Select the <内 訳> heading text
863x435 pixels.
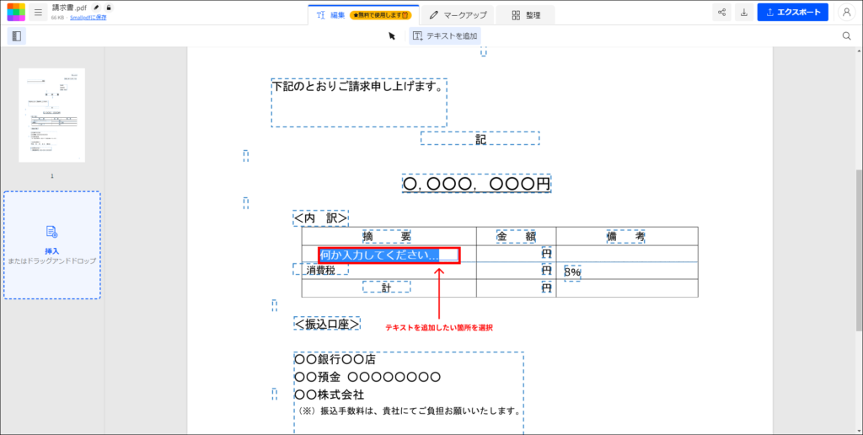[x=320, y=218]
